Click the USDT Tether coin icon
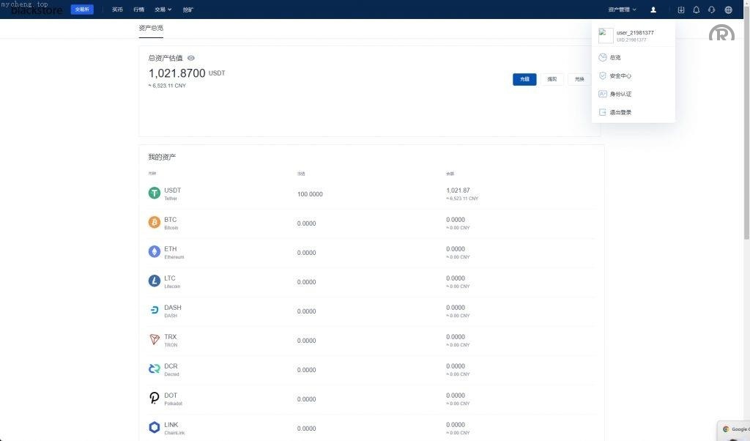 click(155, 193)
